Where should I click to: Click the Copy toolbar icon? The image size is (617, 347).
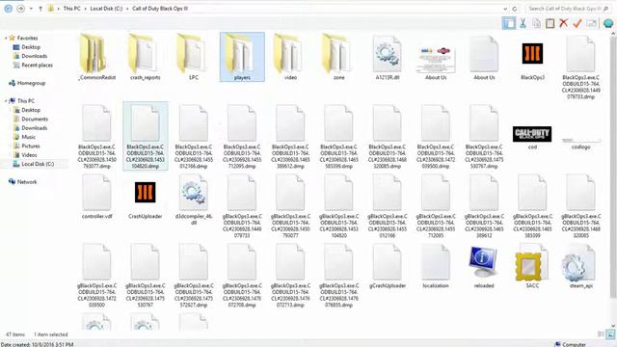click(x=536, y=23)
